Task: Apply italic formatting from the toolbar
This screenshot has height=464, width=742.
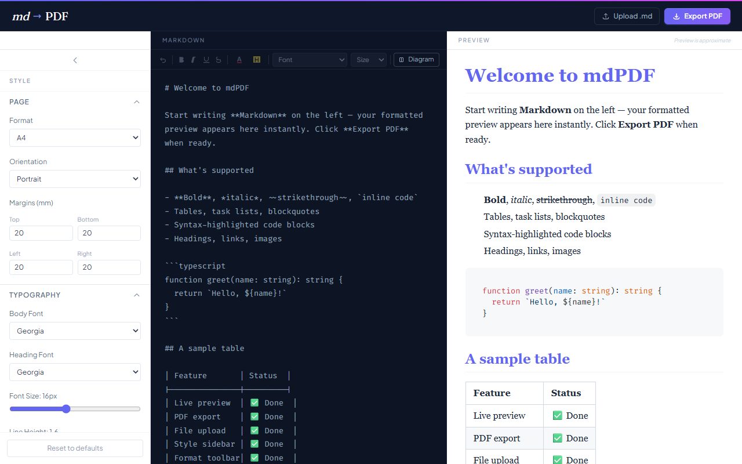Action: click(194, 60)
